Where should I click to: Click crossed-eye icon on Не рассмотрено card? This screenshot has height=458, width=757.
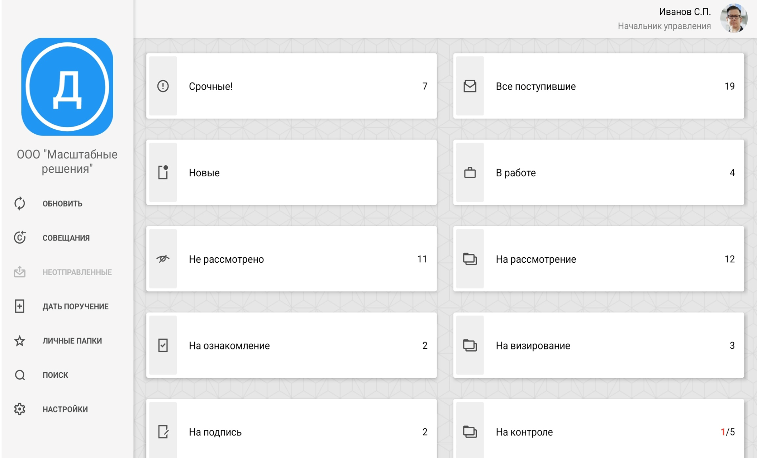(x=163, y=259)
